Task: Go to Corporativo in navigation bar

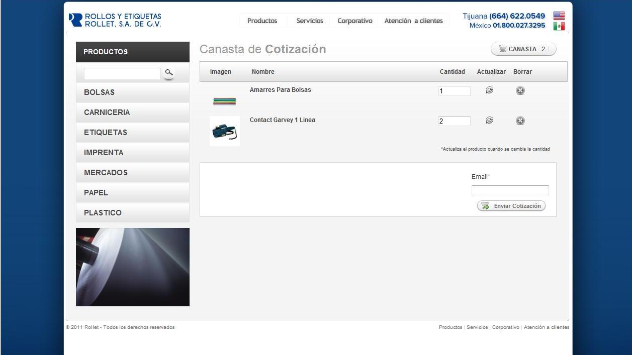Action: click(354, 21)
